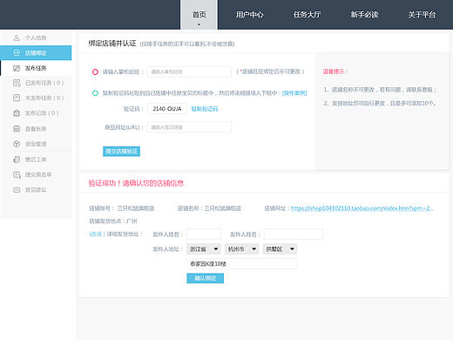Open the shop104102110.taobao.com store link

tap(362, 208)
